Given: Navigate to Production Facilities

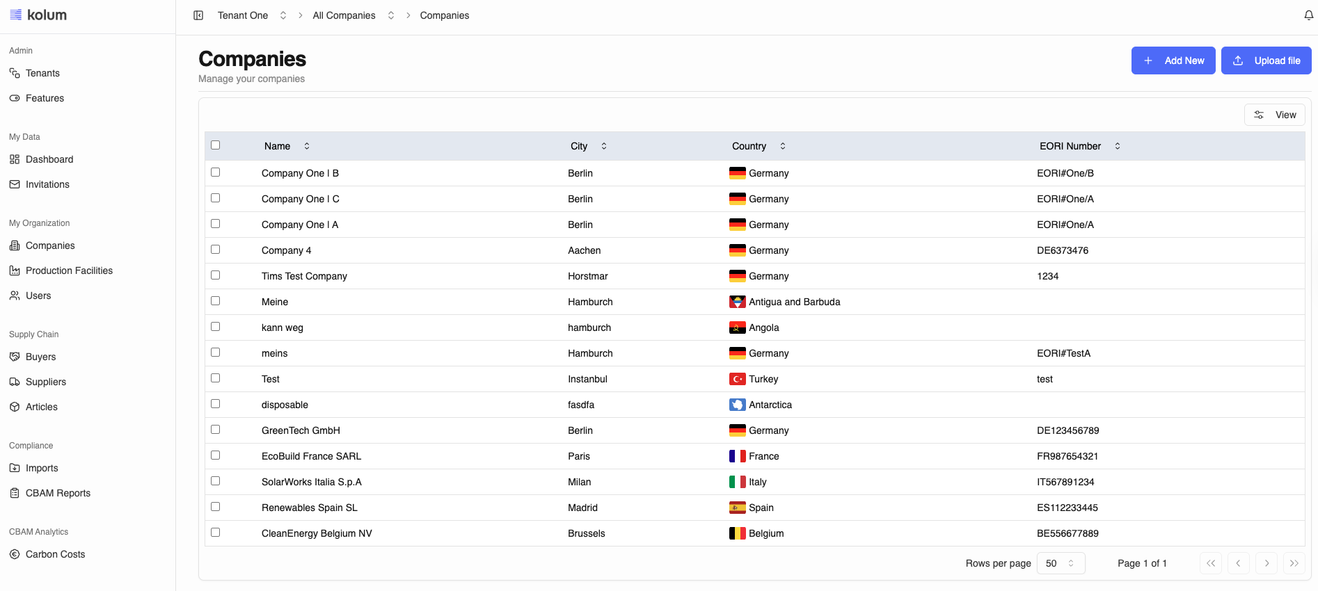Looking at the screenshot, I should (69, 270).
